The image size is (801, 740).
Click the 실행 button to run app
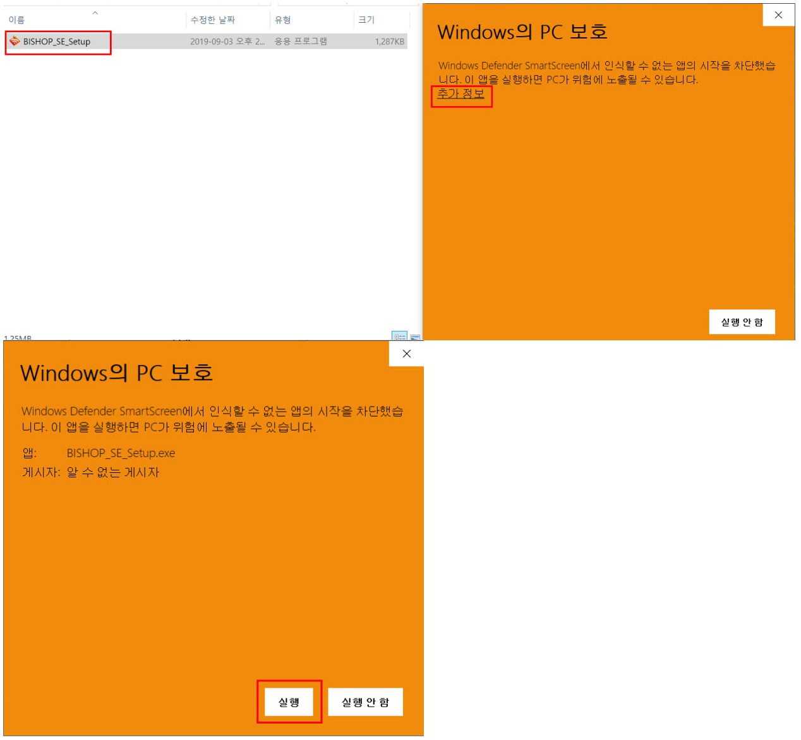click(289, 702)
